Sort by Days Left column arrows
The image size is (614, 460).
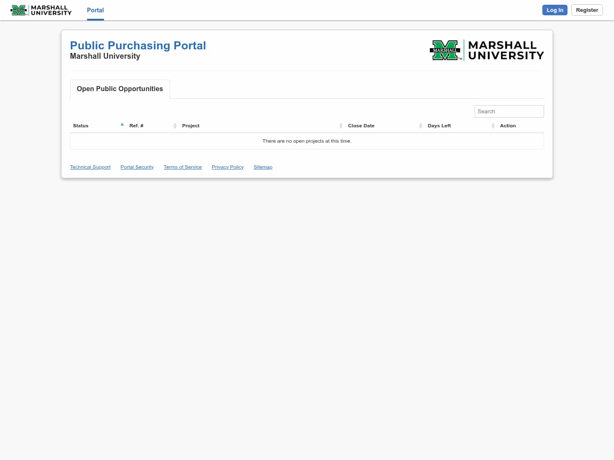(493, 126)
